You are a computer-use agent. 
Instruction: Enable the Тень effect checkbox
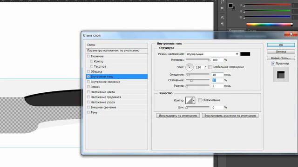click(x=88, y=112)
